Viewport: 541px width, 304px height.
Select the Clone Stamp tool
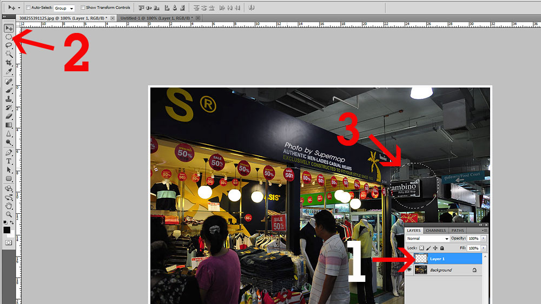coord(9,99)
